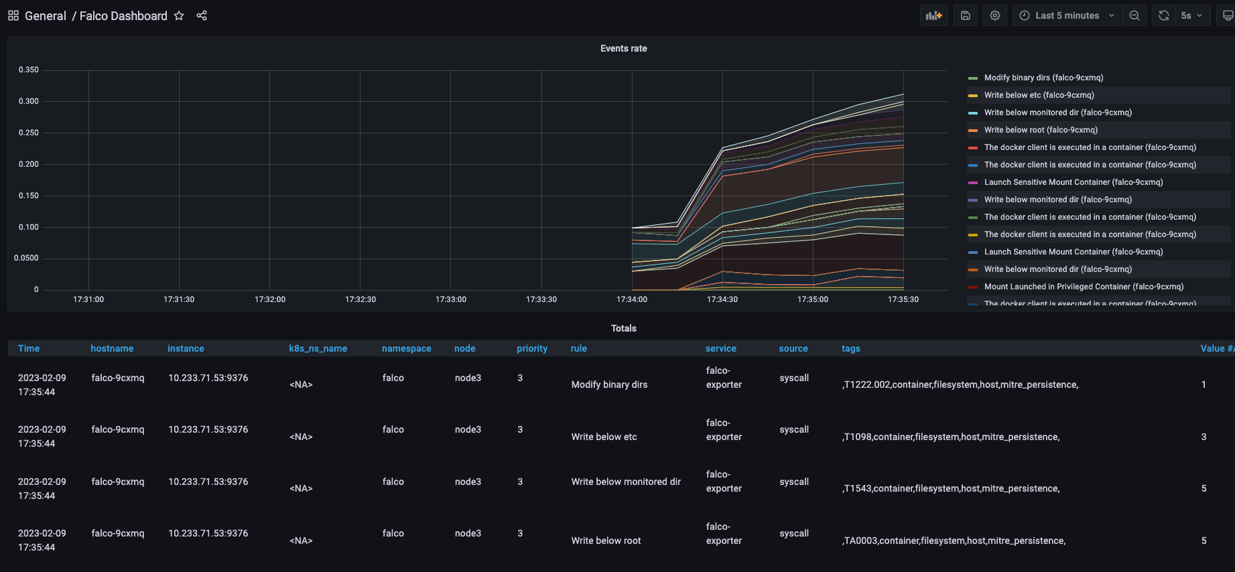Sort table by service column
Image resolution: width=1235 pixels, height=572 pixels.
point(720,348)
